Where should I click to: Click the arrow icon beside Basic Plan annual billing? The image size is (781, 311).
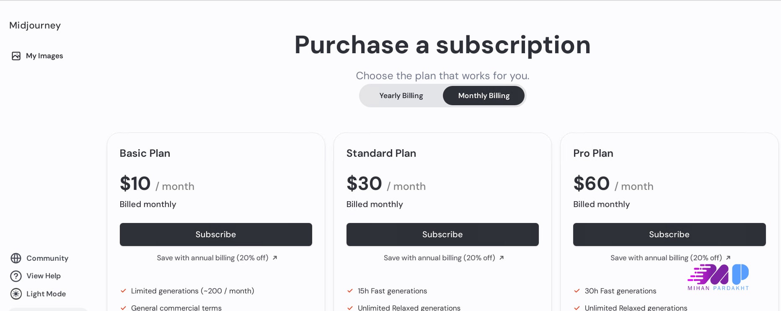coord(275,258)
